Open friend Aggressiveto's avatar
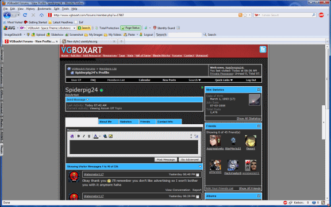The height and width of the screenshot is (207, 331). click(x=215, y=141)
